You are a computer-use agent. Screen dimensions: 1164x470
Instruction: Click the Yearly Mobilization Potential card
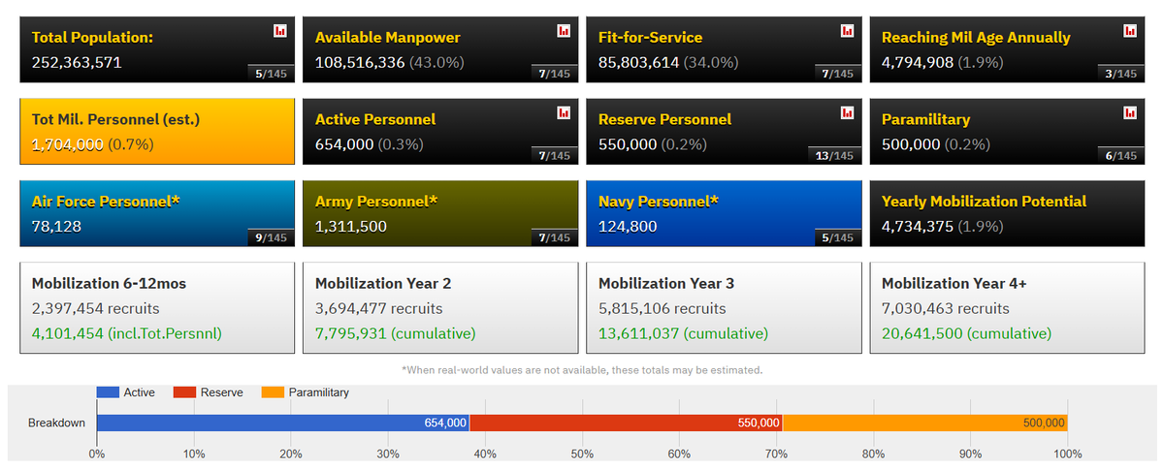(1007, 213)
